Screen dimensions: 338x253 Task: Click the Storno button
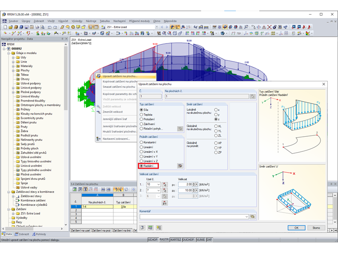point(316,228)
